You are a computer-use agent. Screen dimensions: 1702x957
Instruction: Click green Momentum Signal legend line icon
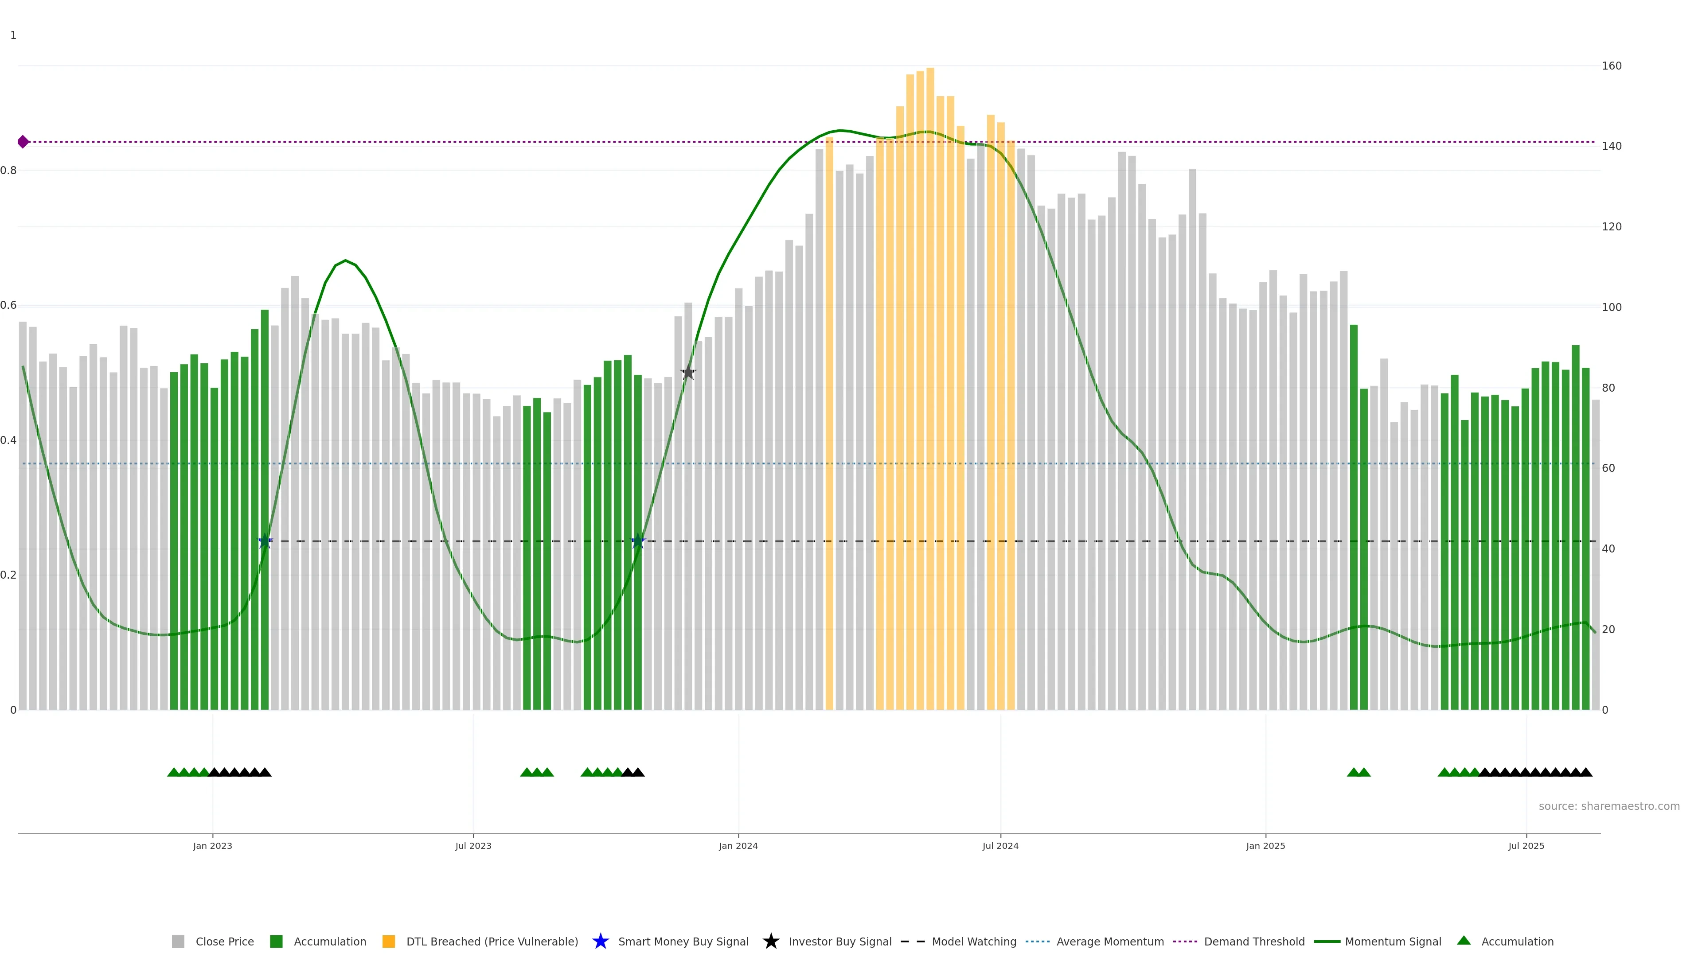point(1327,941)
